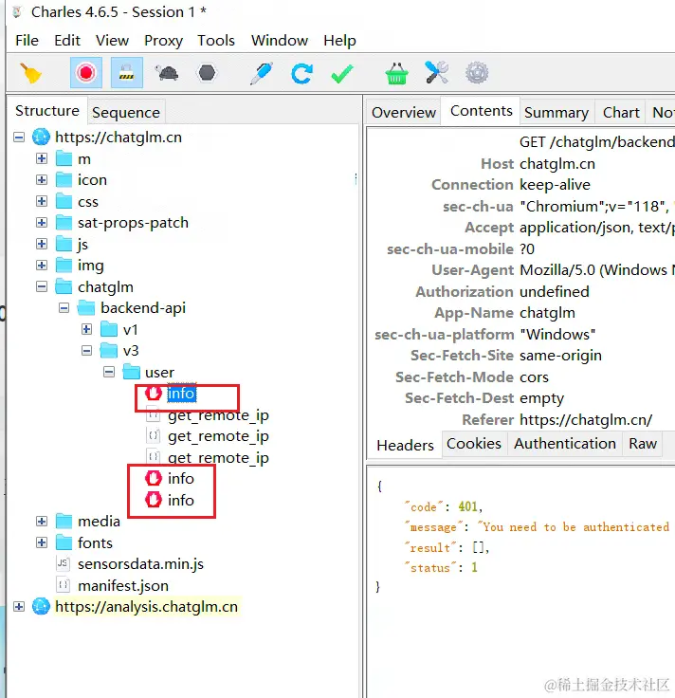
Task: Open the Edit menu
Action: [67, 41]
